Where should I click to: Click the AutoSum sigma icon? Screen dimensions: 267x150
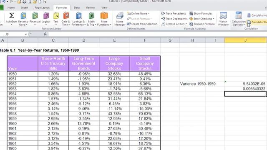[11, 15]
